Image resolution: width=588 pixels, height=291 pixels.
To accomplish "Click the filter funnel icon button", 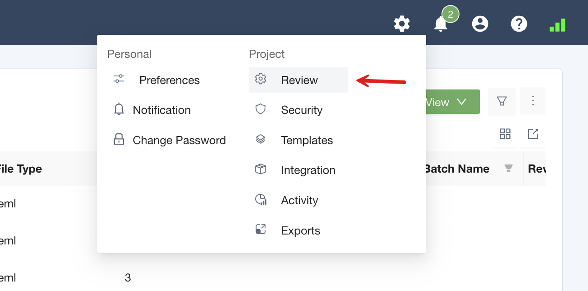I will pyautogui.click(x=502, y=102).
